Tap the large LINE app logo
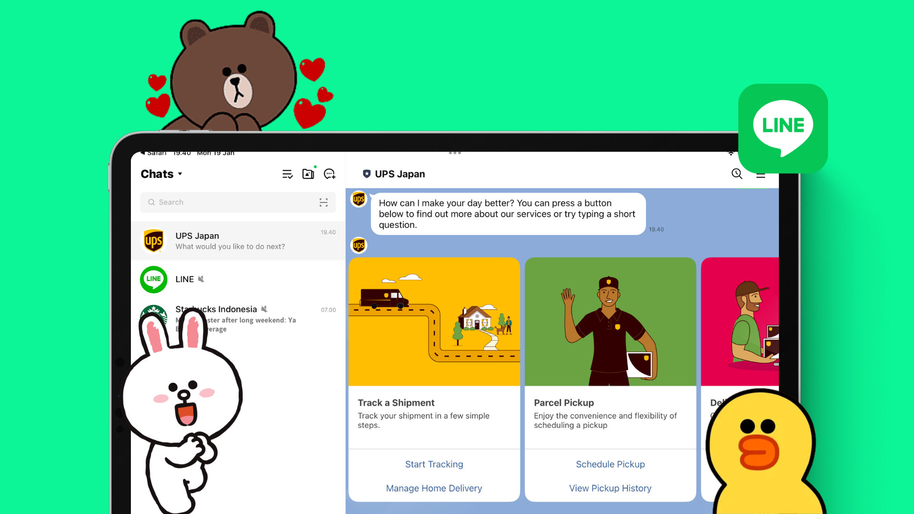 click(783, 128)
